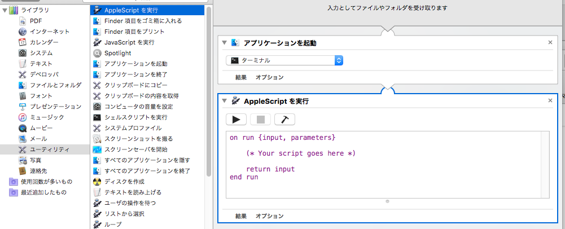Click inside the AppleScript code editor
Image resolution: width=565 pixels, height=229 pixels.
(383, 165)
